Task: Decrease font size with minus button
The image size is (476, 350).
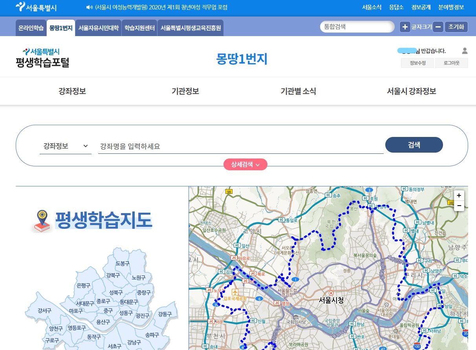Action: pyautogui.click(x=439, y=27)
